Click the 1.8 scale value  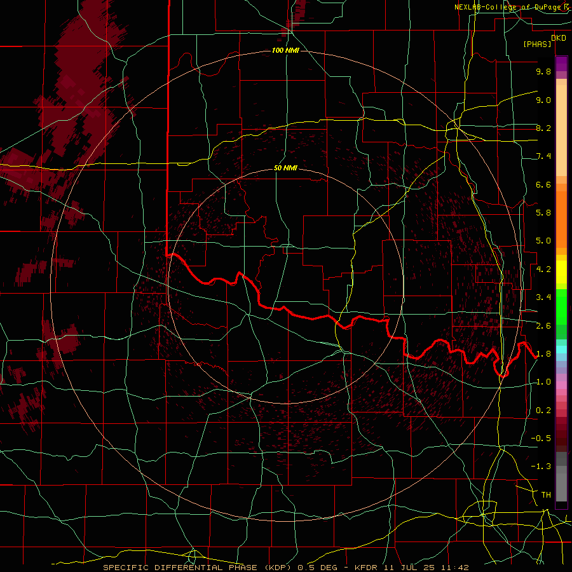(543, 354)
